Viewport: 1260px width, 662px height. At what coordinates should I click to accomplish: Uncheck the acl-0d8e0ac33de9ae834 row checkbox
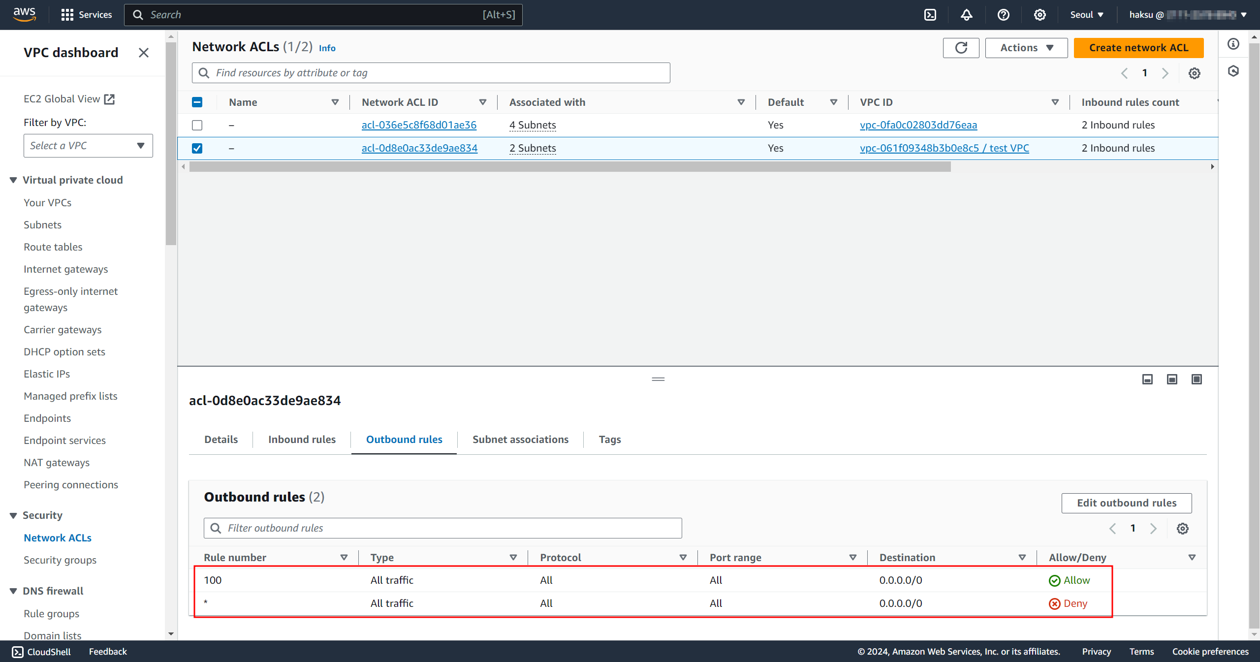[x=197, y=148]
